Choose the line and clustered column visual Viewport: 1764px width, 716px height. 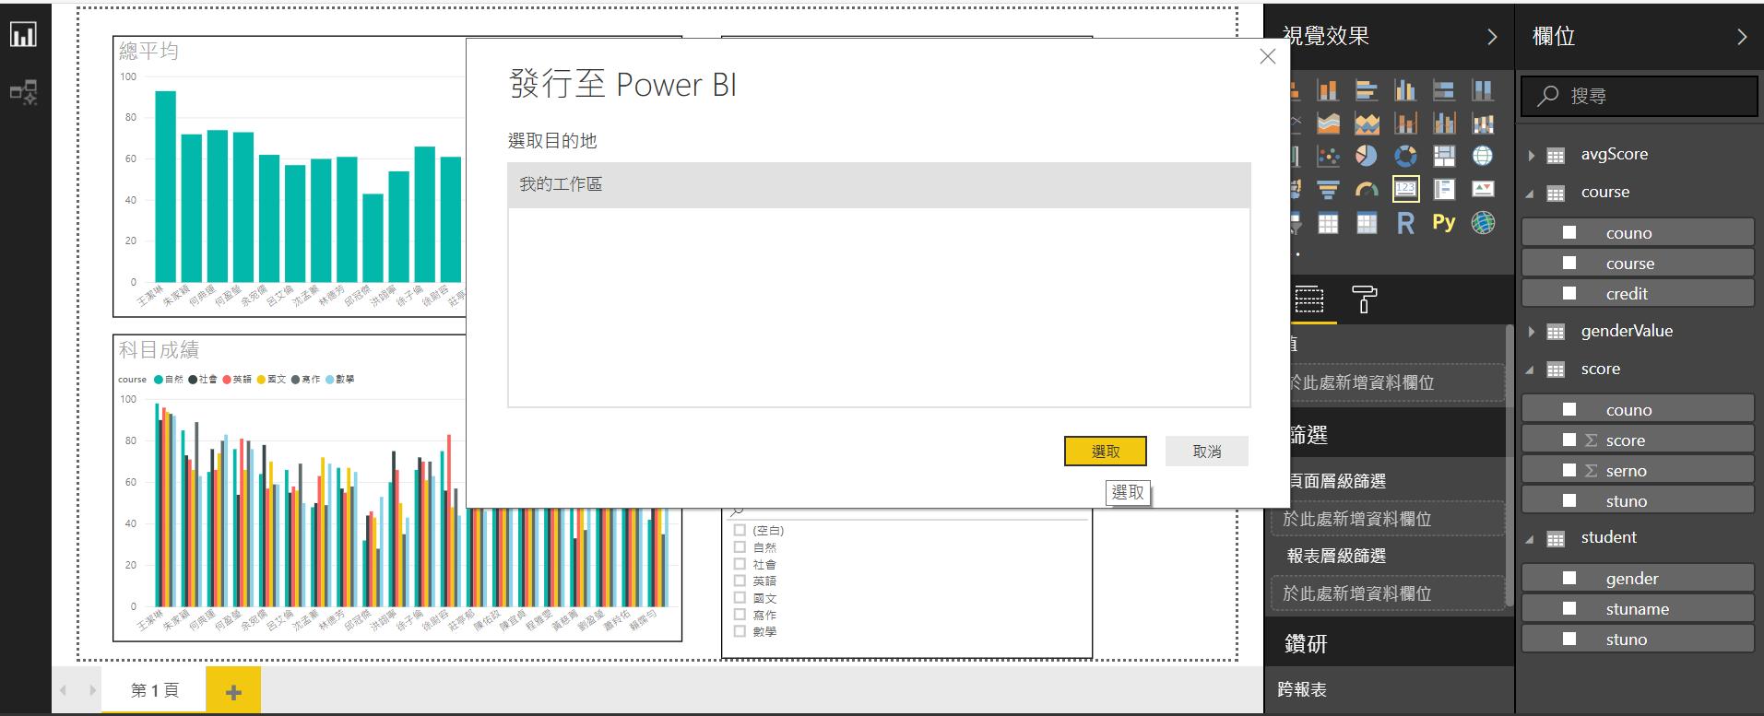[x=1444, y=123]
